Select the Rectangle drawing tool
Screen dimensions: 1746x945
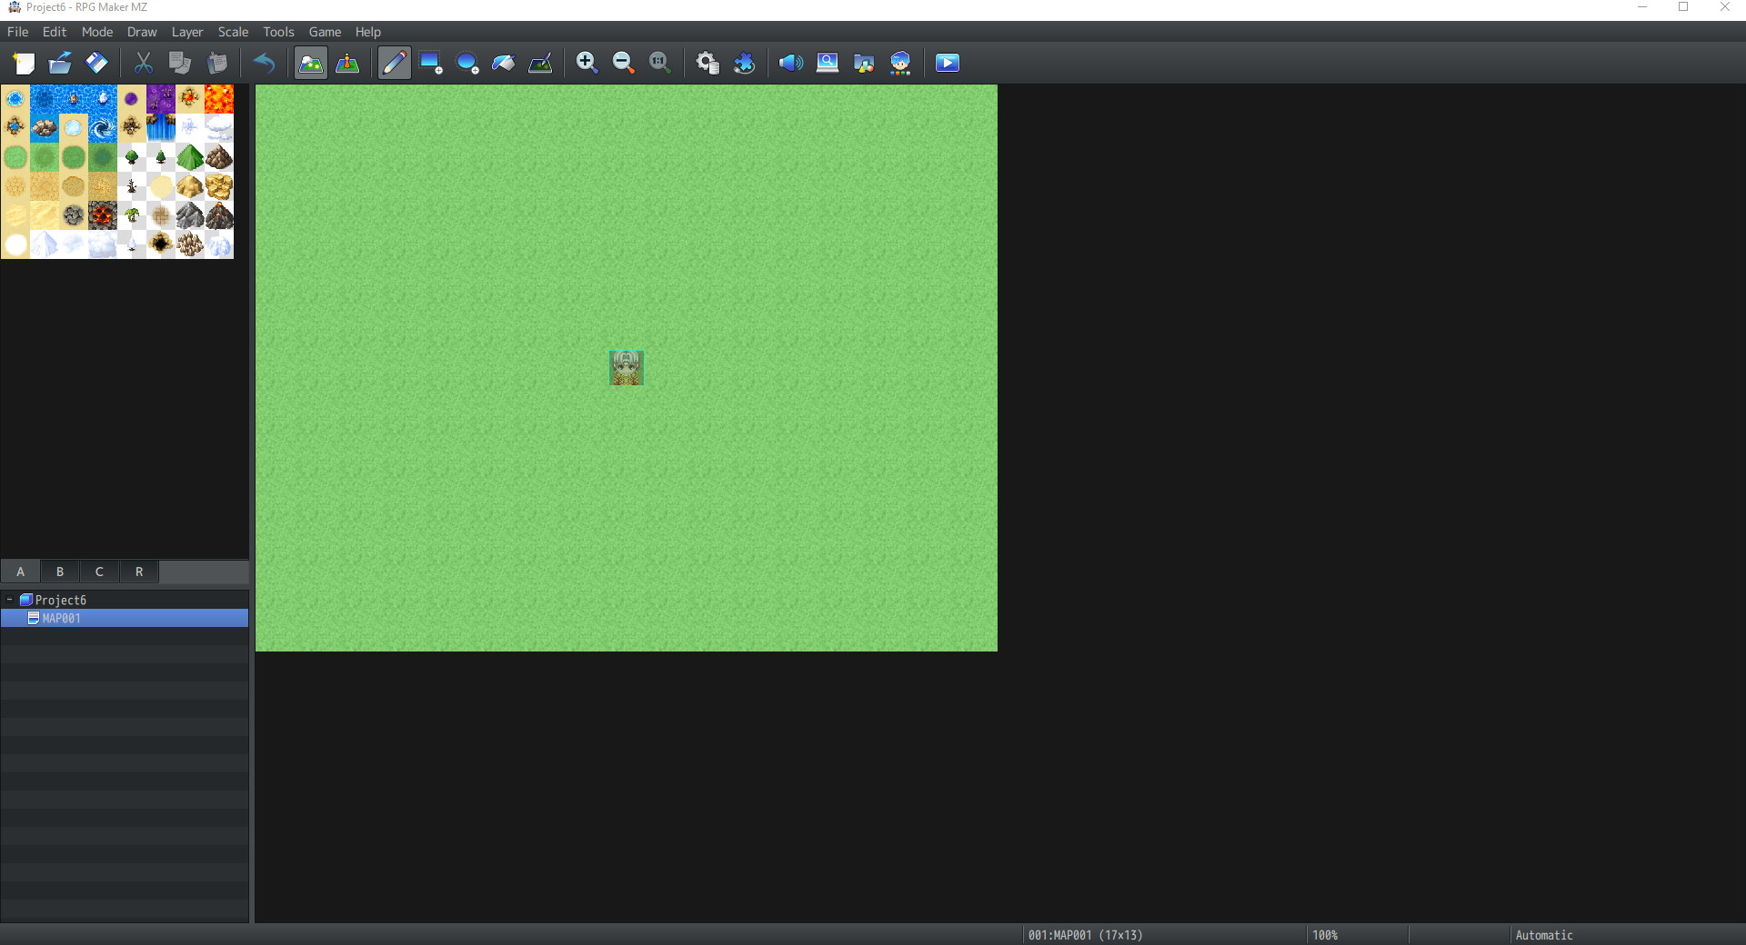click(428, 63)
